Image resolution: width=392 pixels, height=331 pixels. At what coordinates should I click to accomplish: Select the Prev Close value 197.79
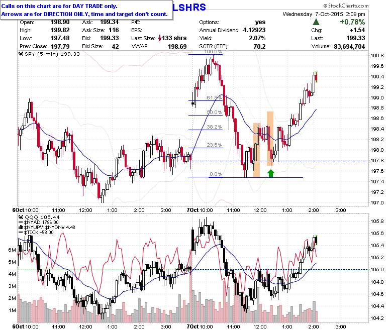pyautogui.click(x=60, y=46)
